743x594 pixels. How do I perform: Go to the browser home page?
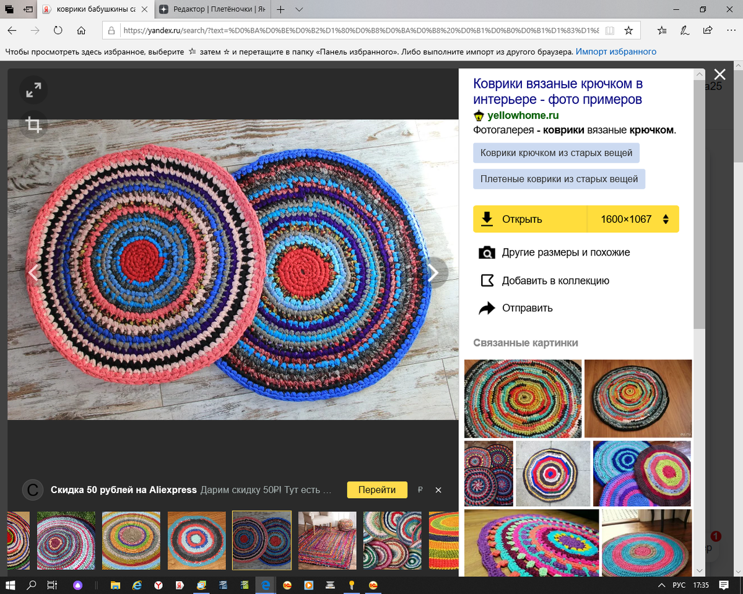81,30
